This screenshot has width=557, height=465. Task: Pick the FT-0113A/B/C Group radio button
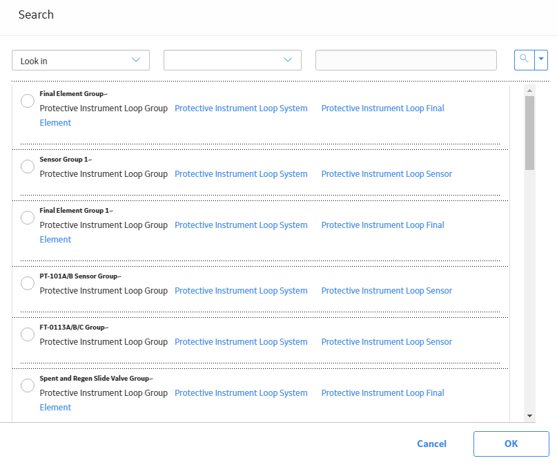[x=28, y=334]
